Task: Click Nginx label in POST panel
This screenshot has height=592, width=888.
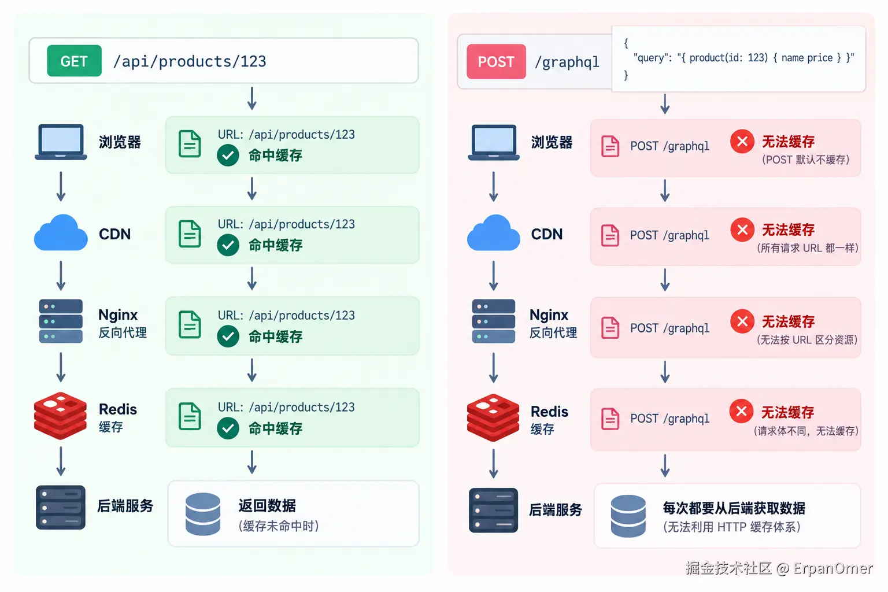Action: tap(549, 315)
